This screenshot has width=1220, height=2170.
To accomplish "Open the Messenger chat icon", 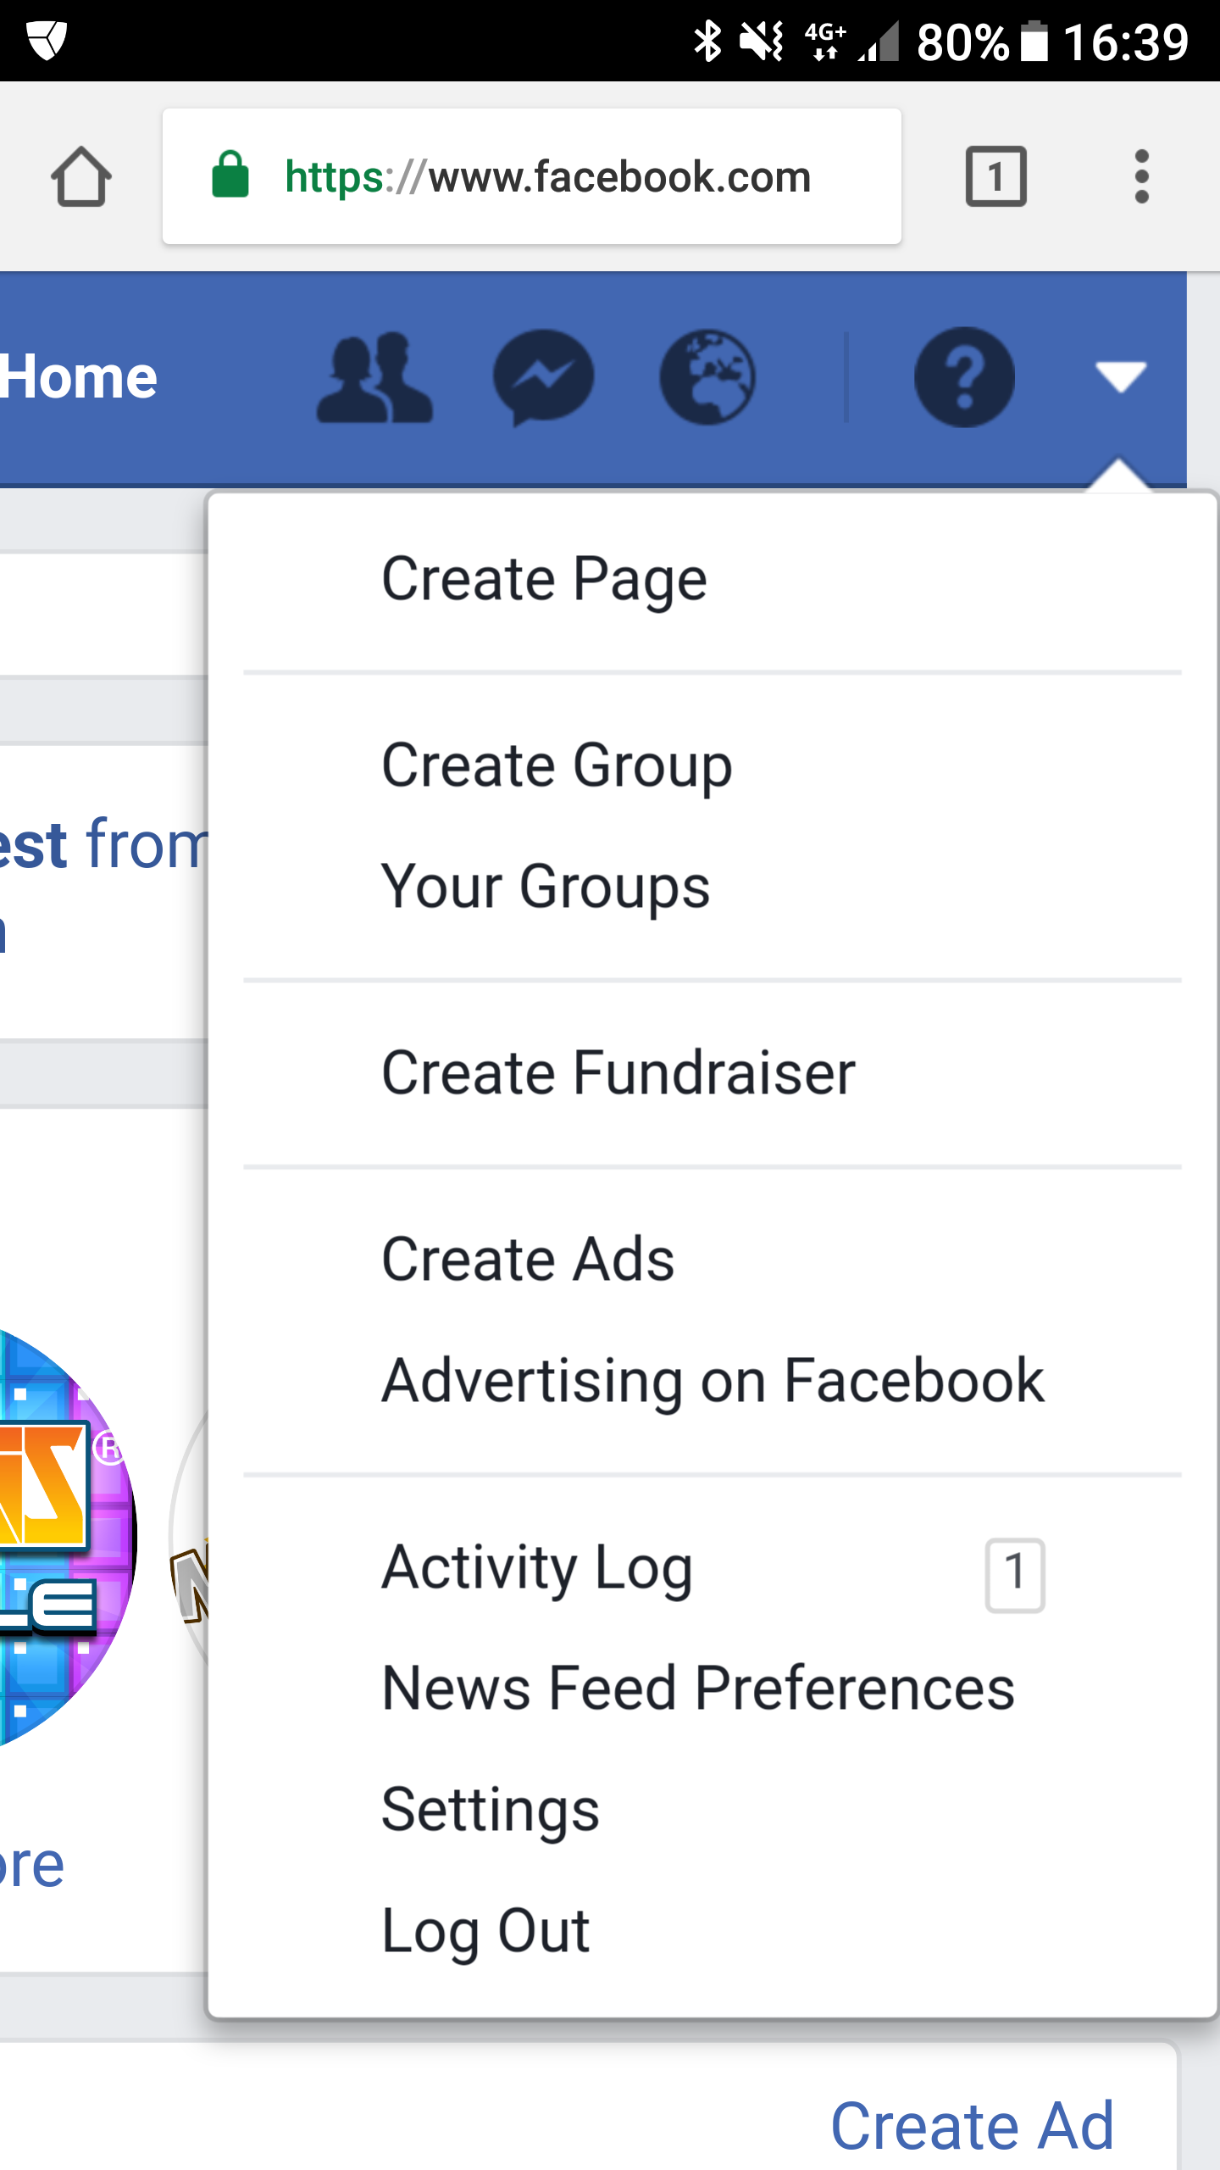I will 543,377.
